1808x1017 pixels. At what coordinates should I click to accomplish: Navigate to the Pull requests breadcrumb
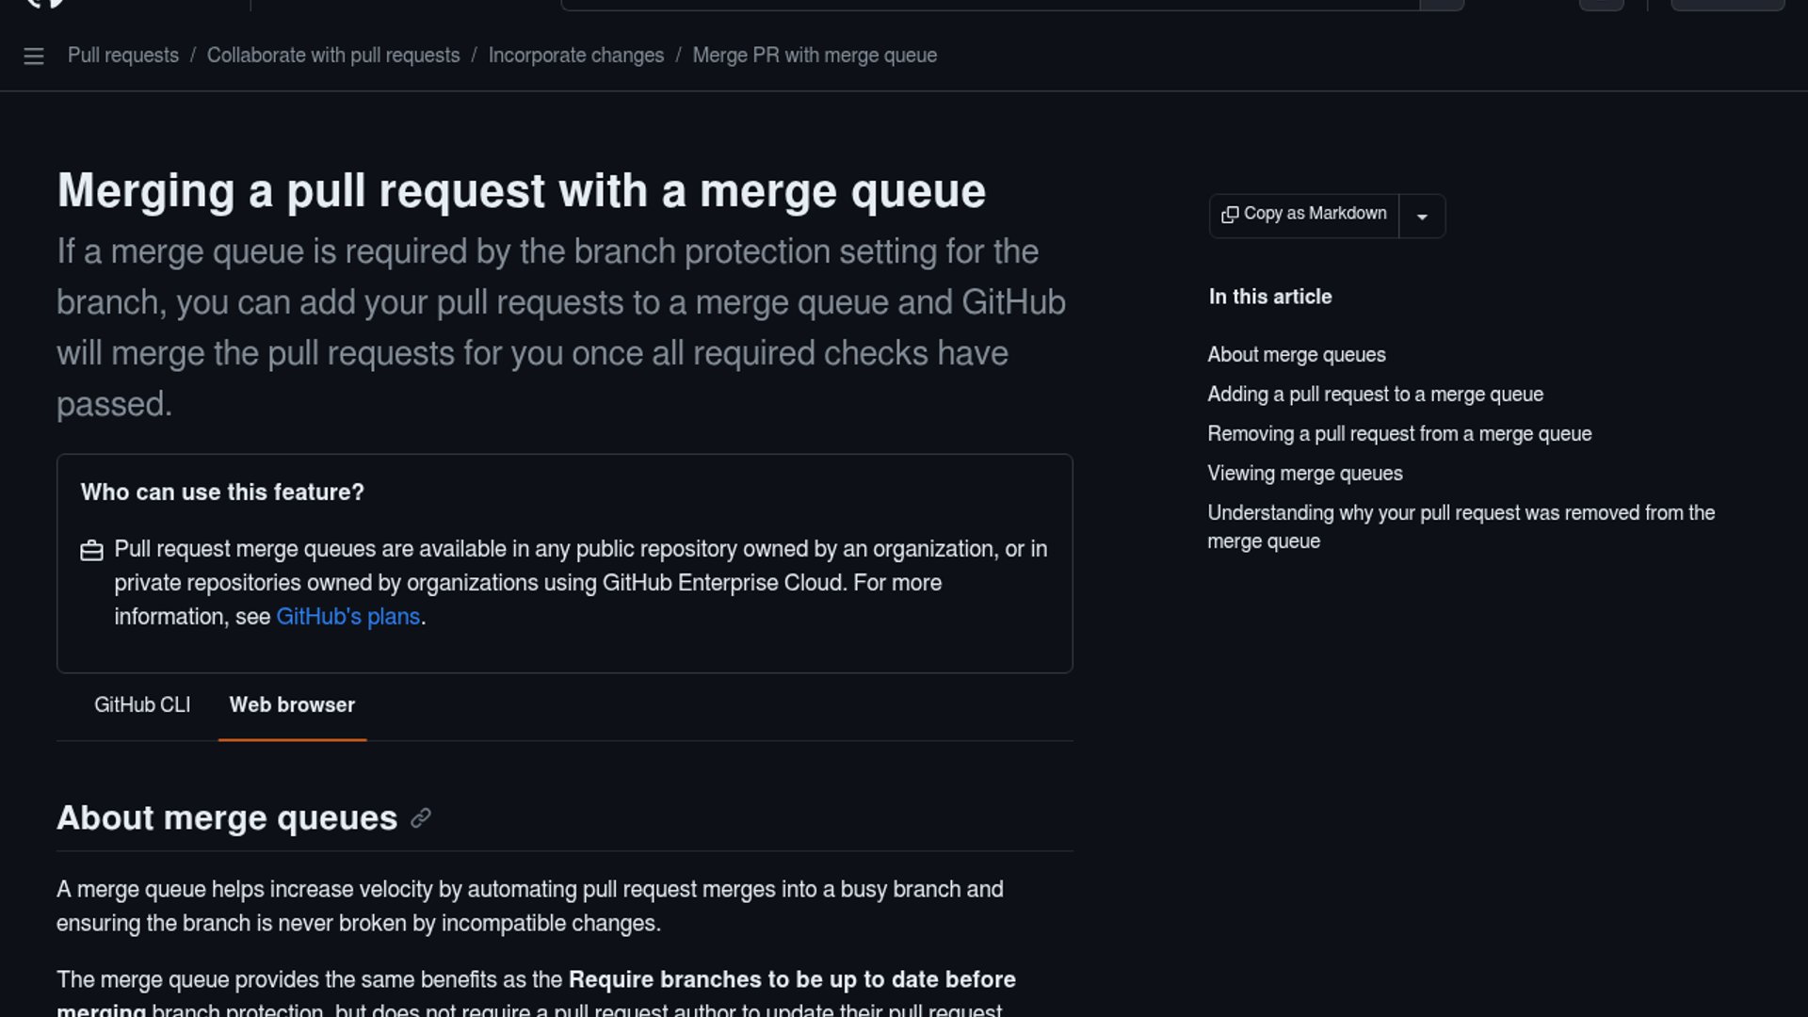[x=122, y=56]
